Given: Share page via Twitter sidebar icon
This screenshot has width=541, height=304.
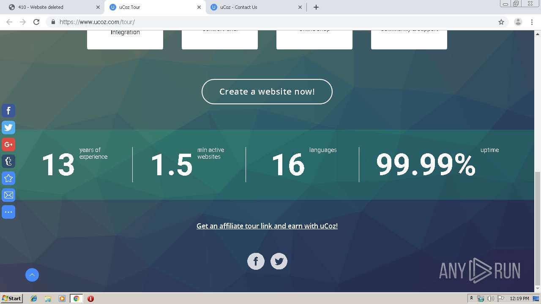Looking at the screenshot, I should point(8,128).
